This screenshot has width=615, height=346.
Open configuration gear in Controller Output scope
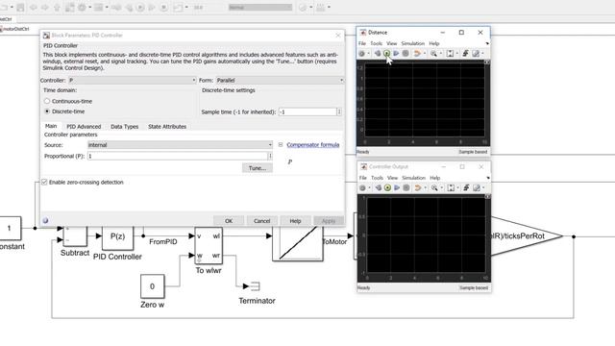pyautogui.click(x=362, y=188)
